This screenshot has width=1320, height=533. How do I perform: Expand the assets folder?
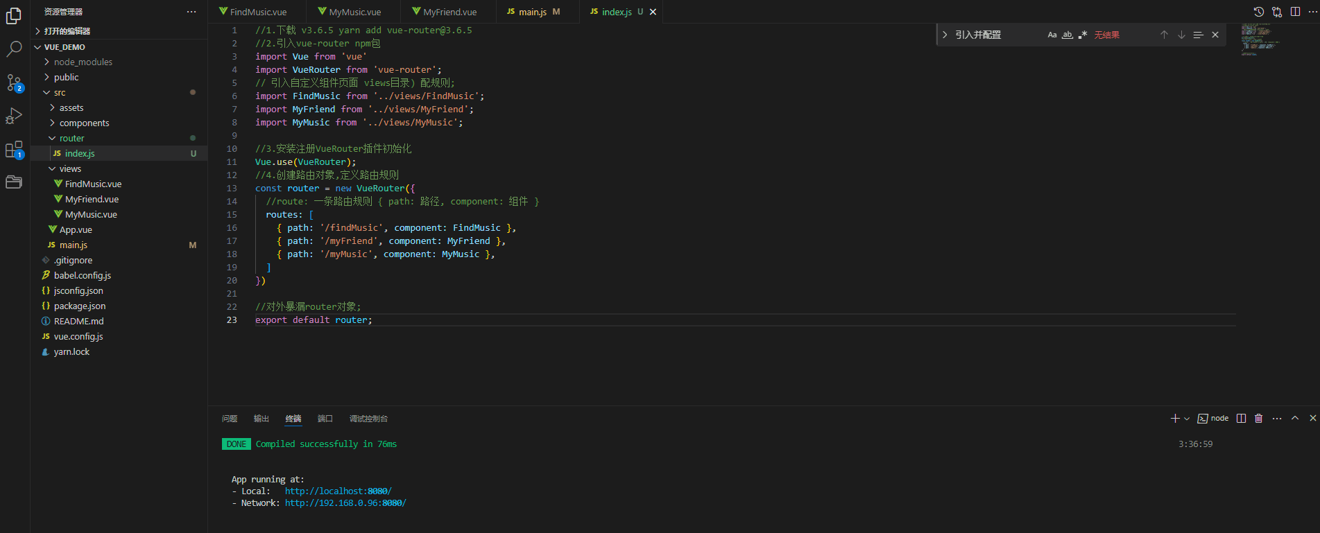tap(119, 107)
